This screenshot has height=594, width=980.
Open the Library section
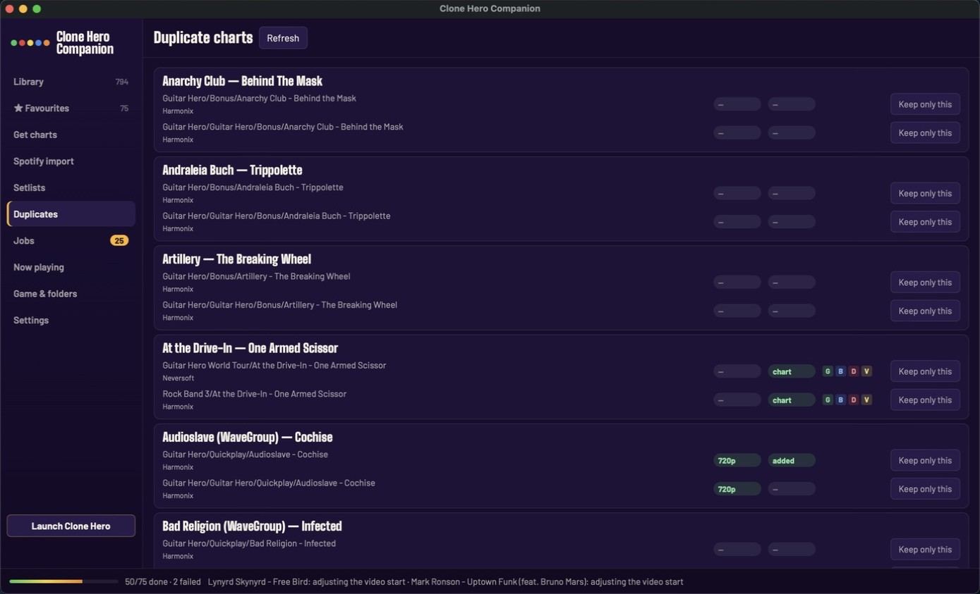pyautogui.click(x=71, y=82)
